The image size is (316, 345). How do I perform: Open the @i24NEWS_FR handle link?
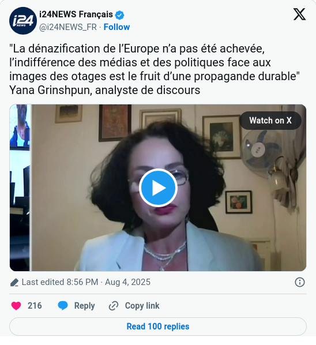pyautogui.click(x=68, y=27)
